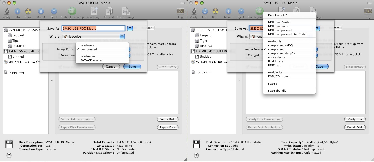This screenshot has width=374, height=162.
Task: Click the help question mark in left window
Action: (9, 155)
